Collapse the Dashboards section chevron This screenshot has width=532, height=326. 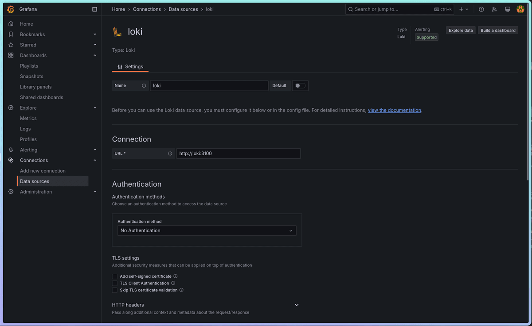[x=95, y=55]
